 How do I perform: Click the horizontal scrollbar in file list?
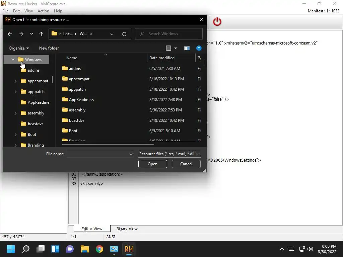click(108, 144)
